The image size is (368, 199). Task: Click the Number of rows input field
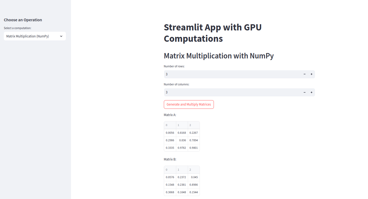(x=232, y=74)
